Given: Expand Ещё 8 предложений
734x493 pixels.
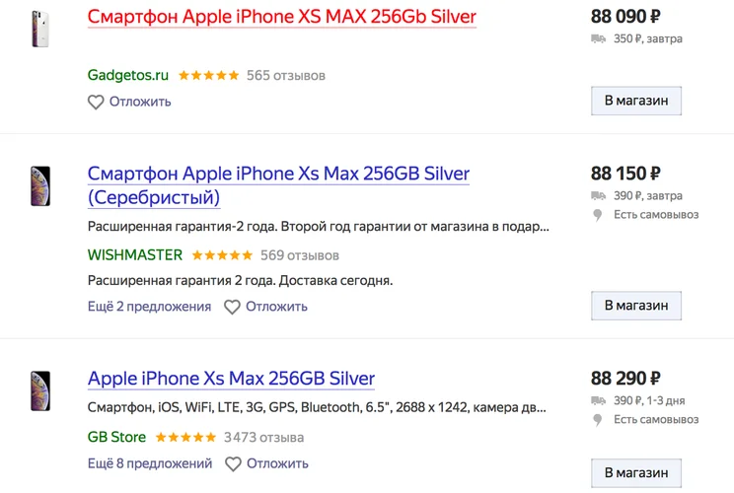Looking at the screenshot, I should pyautogui.click(x=150, y=464).
